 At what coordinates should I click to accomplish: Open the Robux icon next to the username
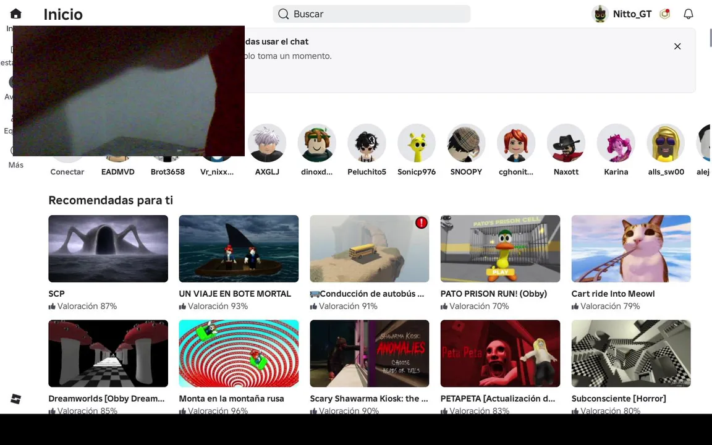pos(665,14)
